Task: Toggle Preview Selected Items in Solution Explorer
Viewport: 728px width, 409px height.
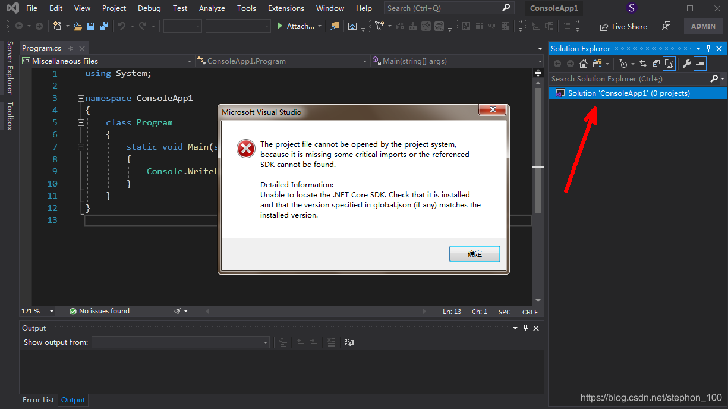Action: click(700, 64)
